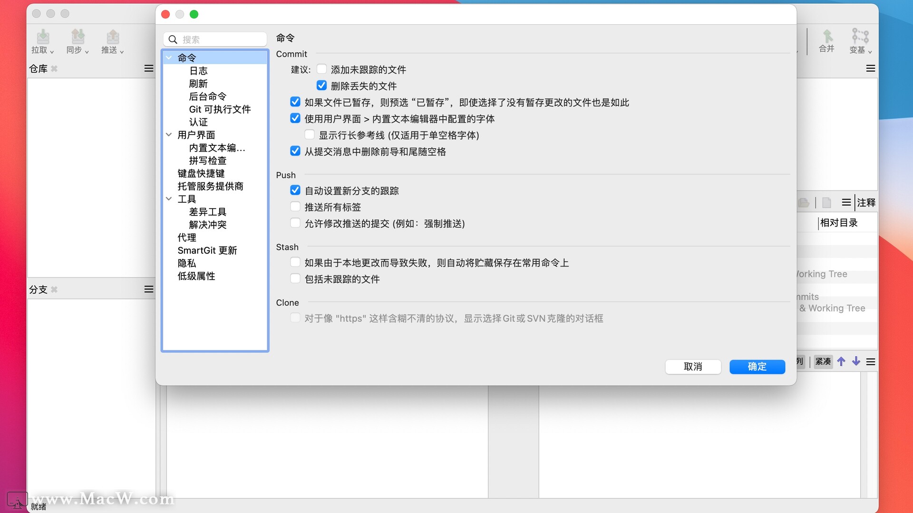Select 低级属性 in preferences tree
Image resolution: width=913 pixels, height=513 pixels.
click(x=196, y=276)
